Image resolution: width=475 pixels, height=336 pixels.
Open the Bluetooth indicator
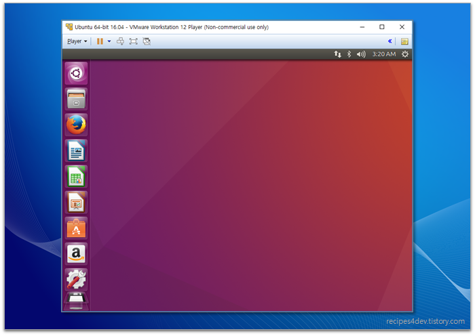[349, 54]
